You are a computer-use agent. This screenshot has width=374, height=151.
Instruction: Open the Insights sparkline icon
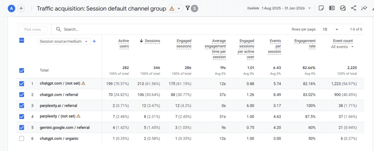[364, 8]
